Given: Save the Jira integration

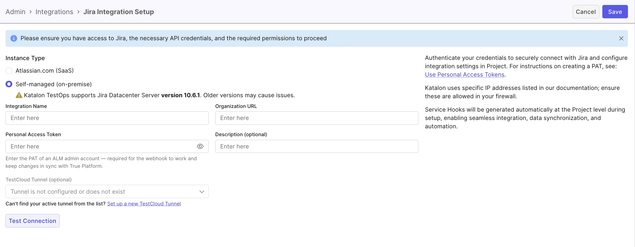Looking at the screenshot, I should 615,12.
